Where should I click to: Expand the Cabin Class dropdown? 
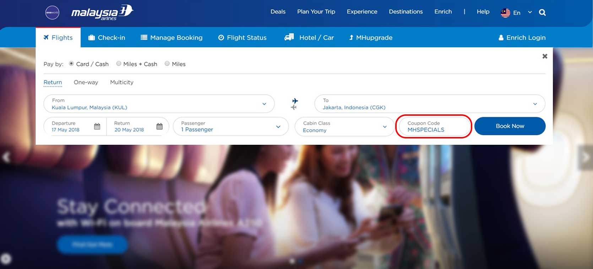click(344, 126)
